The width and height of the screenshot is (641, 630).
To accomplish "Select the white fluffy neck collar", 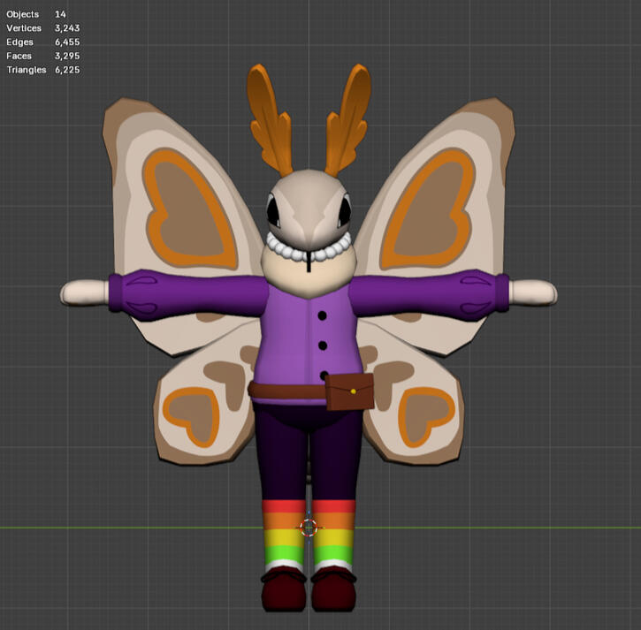I will 309,249.
